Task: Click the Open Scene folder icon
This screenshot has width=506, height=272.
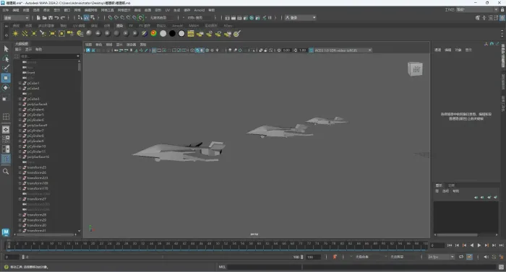Action: pos(45,18)
